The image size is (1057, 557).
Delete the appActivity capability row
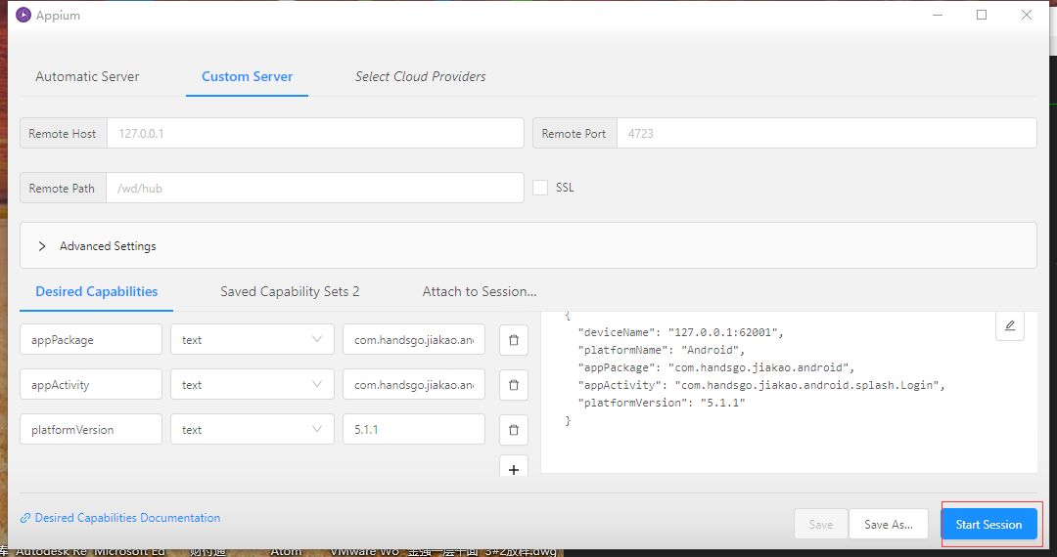click(514, 385)
